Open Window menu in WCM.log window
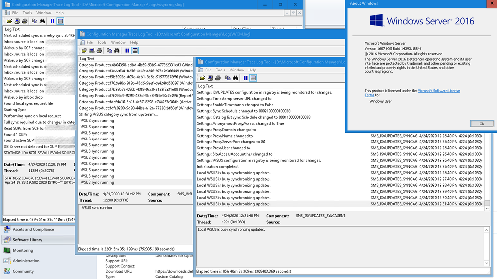This screenshot has width=497, height=279. point(119,42)
